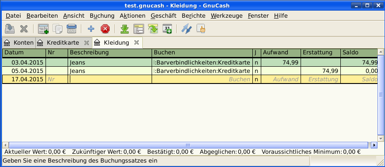The image size is (385, 167).
Task: Click the Saldo column header
Action: pyautogui.click(x=359, y=53)
